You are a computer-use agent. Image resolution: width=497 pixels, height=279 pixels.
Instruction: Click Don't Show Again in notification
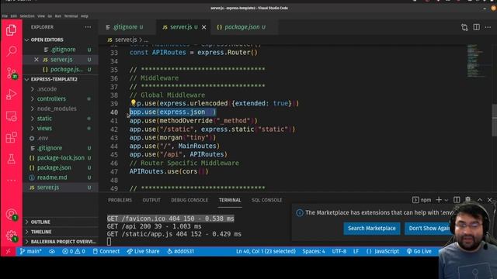429,228
